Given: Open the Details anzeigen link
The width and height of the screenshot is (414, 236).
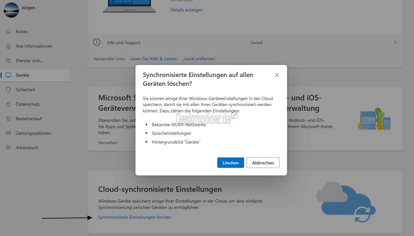Looking at the screenshot, I should click(x=187, y=10).
